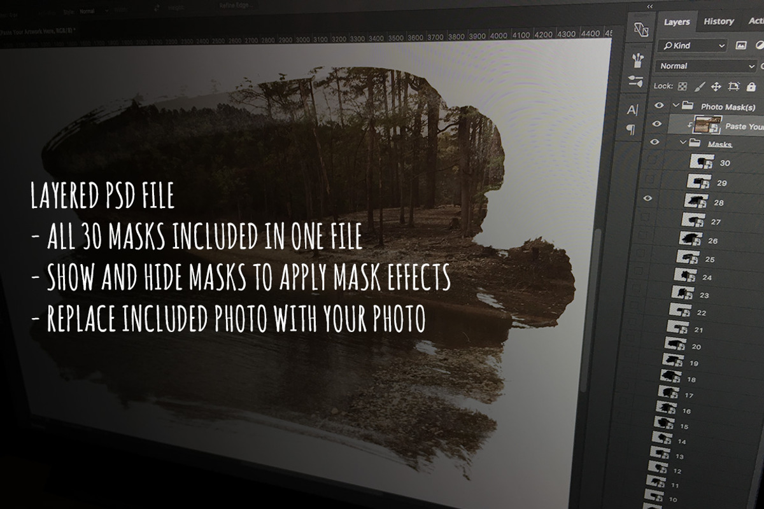Lock image pixels brush icon
The image size is (764, 509).
point(699,86)
